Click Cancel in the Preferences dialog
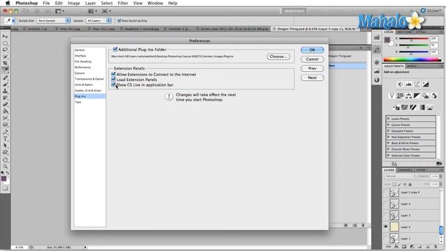 tap(312, 59)
